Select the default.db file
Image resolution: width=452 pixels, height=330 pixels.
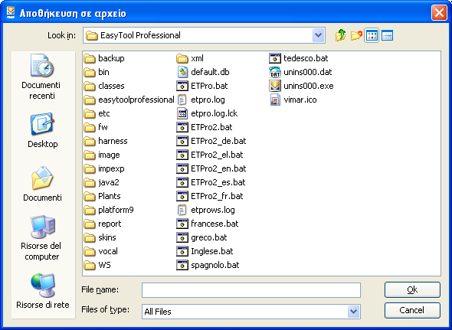point(203,72)
